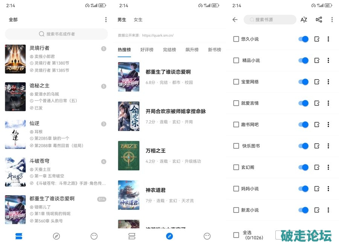
Task: Tap the 搜索书名或作者 search field
Action: point(56,34)
